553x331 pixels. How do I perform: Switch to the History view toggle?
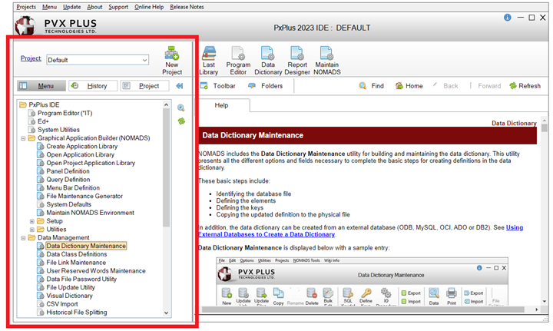pos(90,86)
